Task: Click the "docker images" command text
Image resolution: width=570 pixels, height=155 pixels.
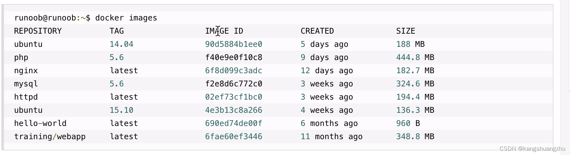Action: click(x=126, y=18)
